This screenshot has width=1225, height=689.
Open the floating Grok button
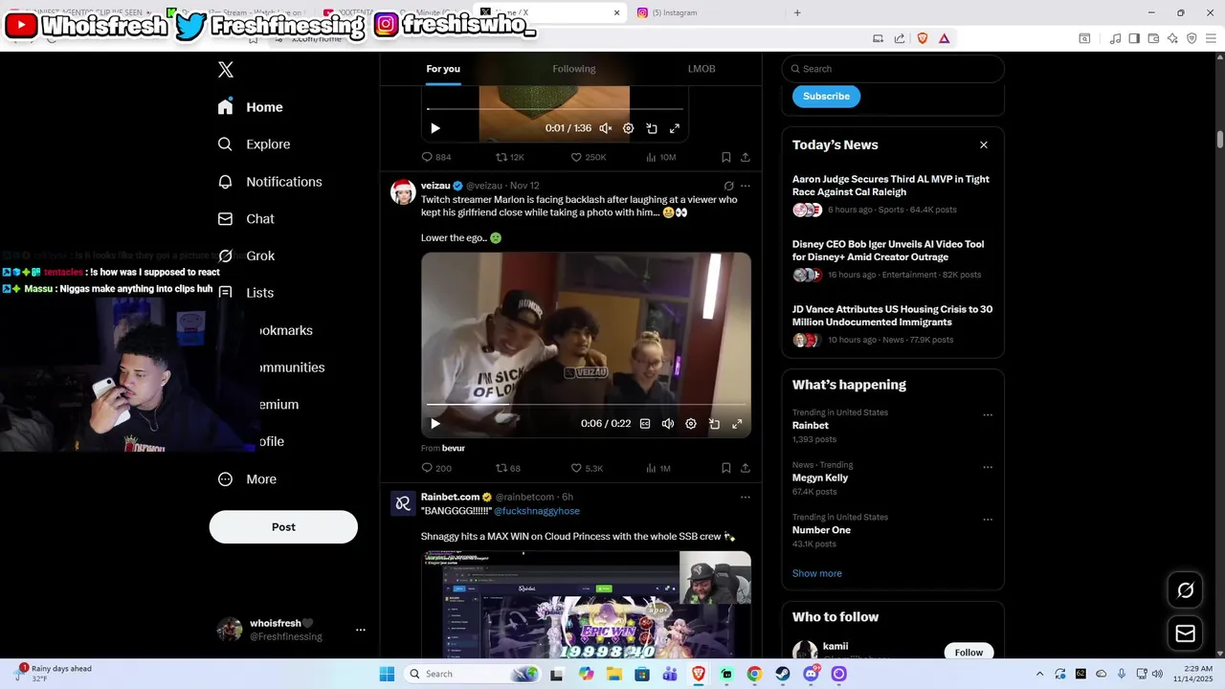point(1186,590)
